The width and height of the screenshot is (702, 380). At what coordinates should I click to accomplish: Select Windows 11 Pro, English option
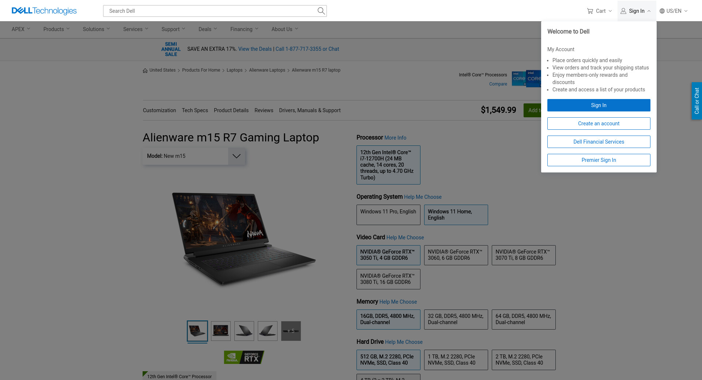[x=388, y=214]
